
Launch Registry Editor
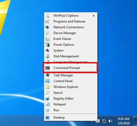(71, 99)
